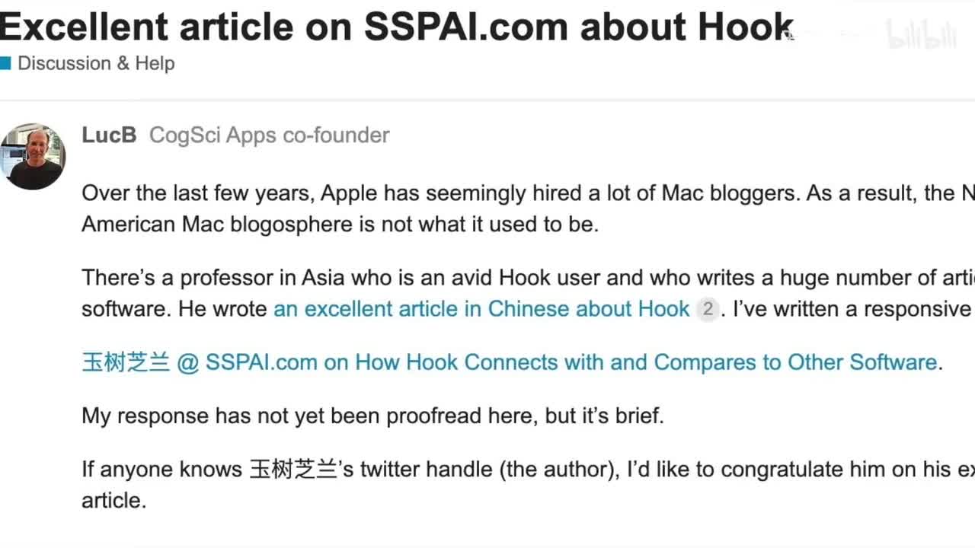Open the Discussion & Help category

pos(96,63)
